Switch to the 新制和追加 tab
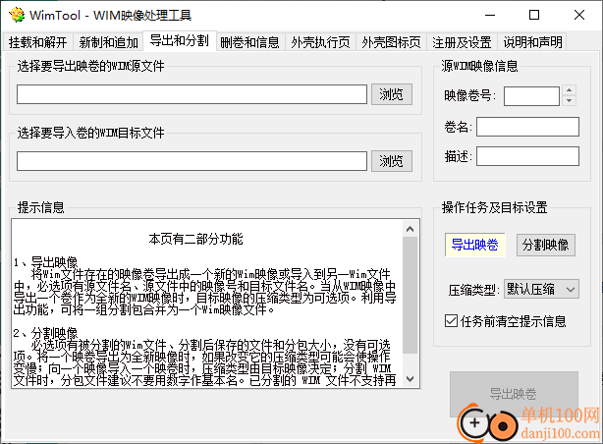603x444 pixels. [108, 42]
